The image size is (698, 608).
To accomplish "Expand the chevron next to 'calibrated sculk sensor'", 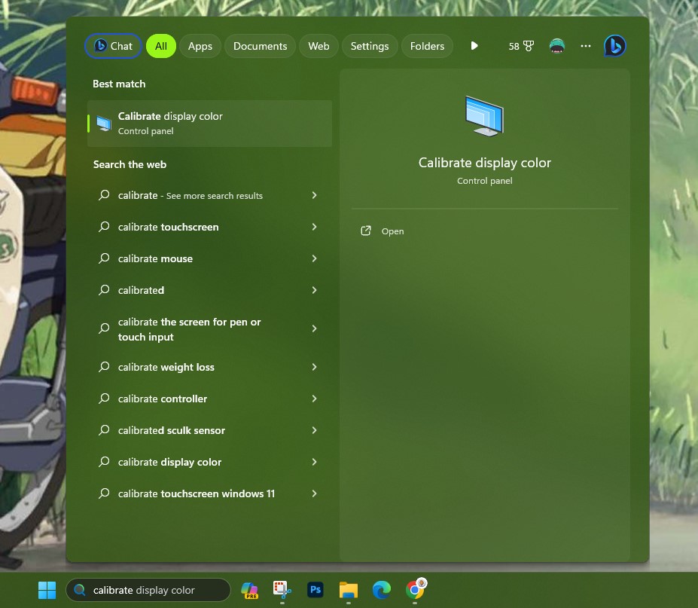I will coord(314,430).
